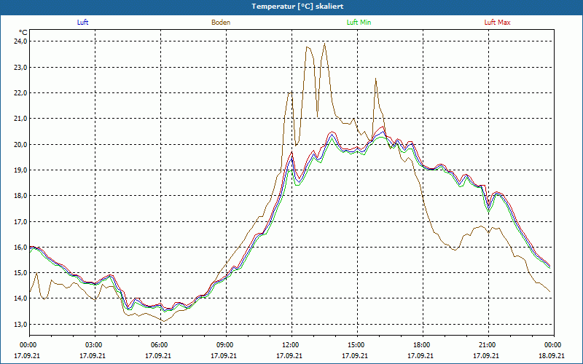Click the 'Luft Max' legend label
This screenshot has width=583, height=364.
click(497, 23)
